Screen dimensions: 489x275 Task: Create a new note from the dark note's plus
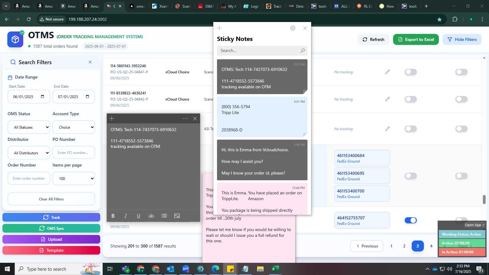pos(112,119)
